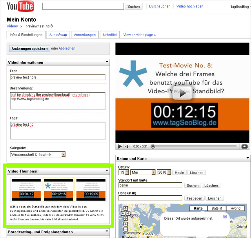251x238 pixels.
Task: Collapse the Video-Thumbnail section
Action: [x=107, y=171]
